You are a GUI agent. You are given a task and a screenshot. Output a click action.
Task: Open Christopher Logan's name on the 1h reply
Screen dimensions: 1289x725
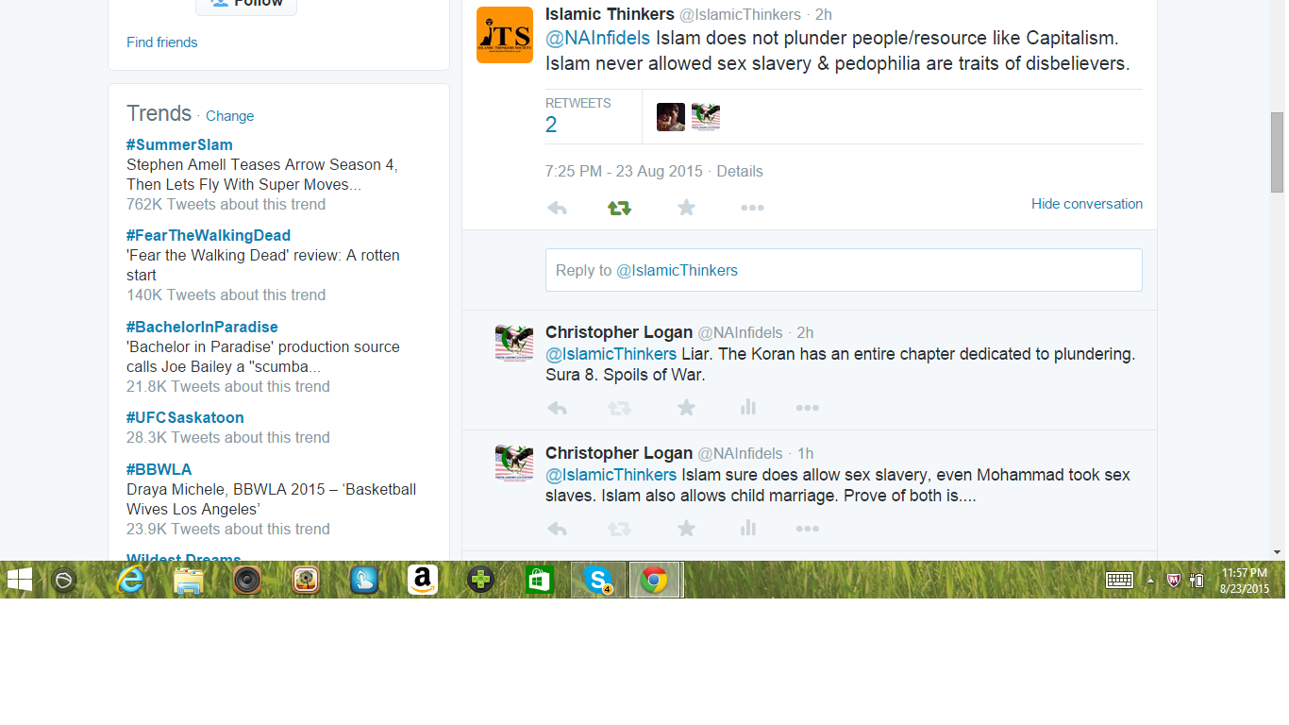pyautogui.click(x=619, y=453)
